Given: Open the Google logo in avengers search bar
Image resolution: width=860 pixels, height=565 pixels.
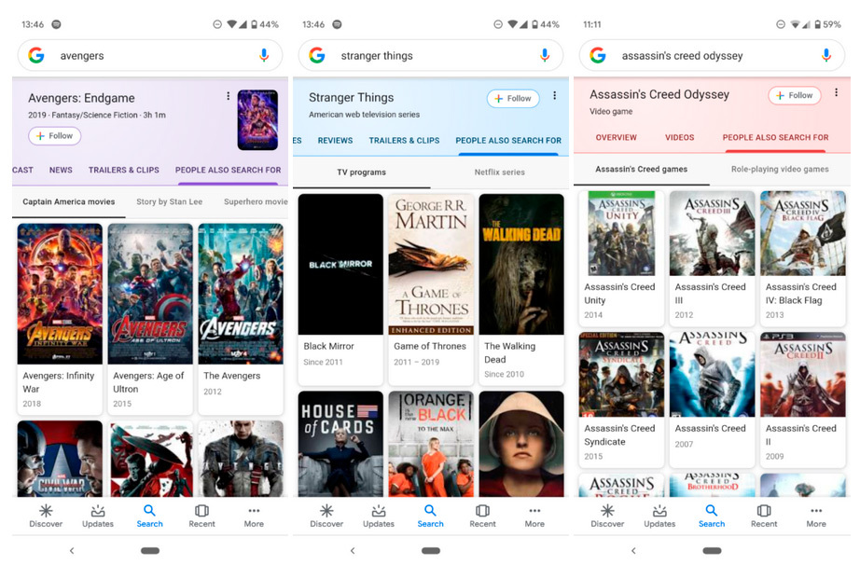Looking at the screenshot, I should click(36, 55).
